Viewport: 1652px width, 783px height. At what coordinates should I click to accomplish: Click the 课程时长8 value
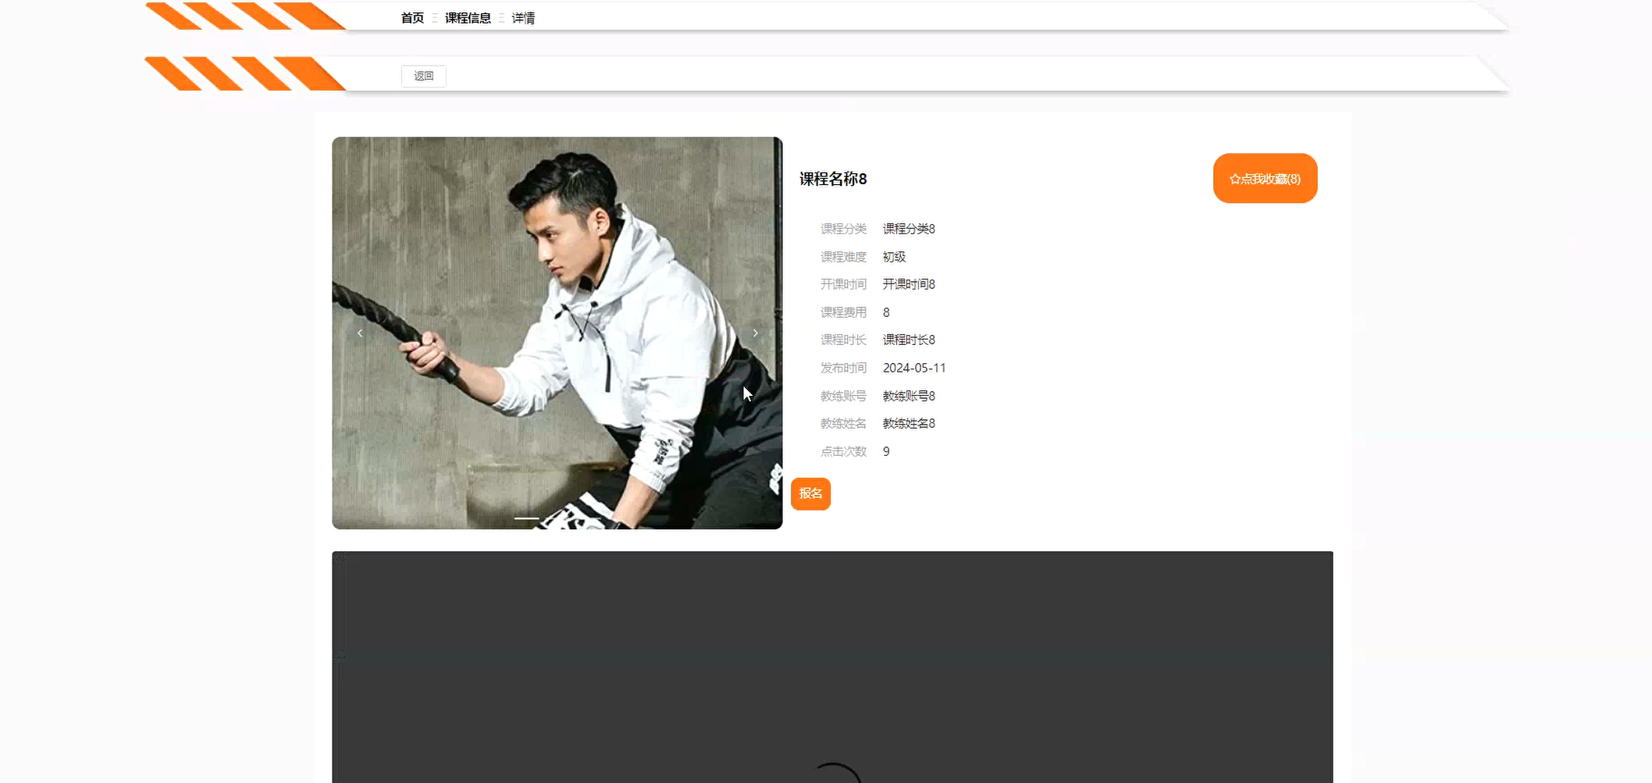[x=909, y=340]
